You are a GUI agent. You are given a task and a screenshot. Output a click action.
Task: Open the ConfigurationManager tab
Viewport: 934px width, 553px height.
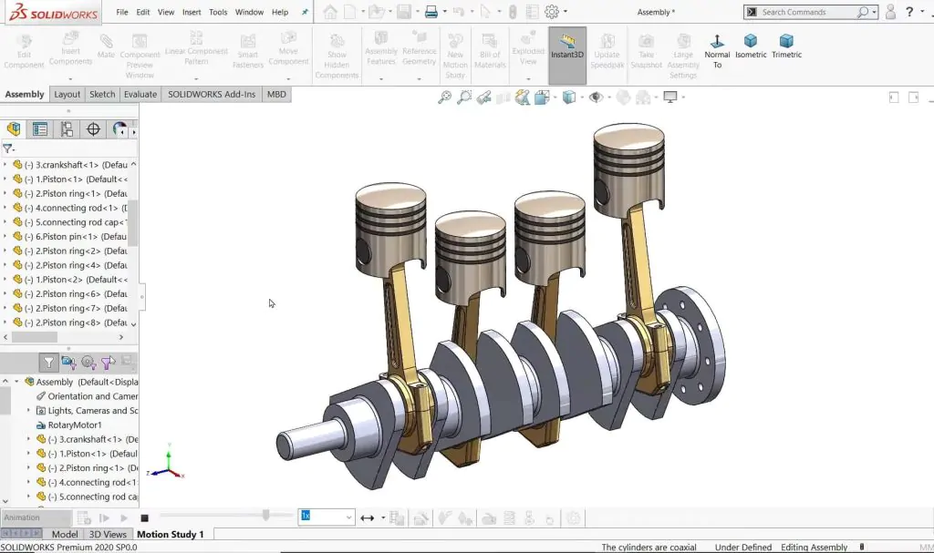tap(67, 129)
